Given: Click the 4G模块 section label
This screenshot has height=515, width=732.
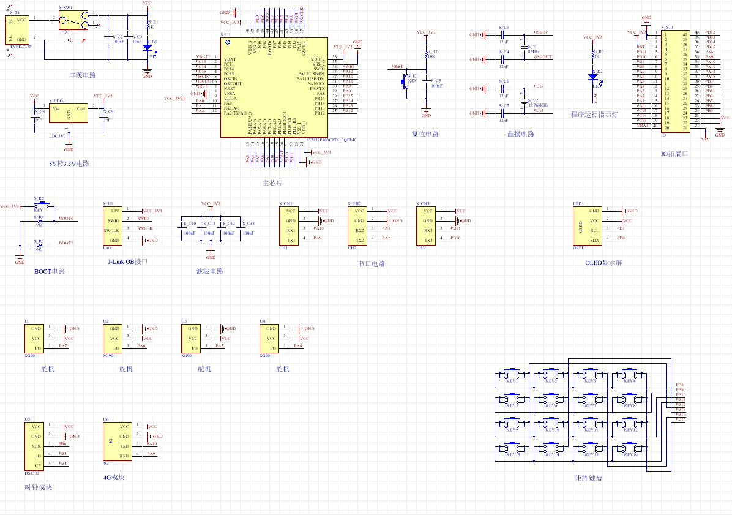Looking at the screenshot, I should pyautogui.click(x=114, y=478).
